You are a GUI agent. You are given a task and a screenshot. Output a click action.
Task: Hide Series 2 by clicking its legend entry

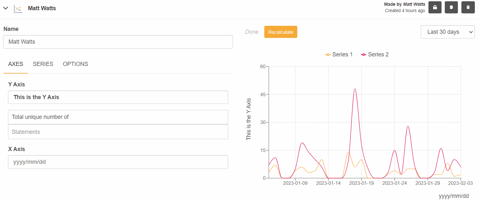[378, 54]
